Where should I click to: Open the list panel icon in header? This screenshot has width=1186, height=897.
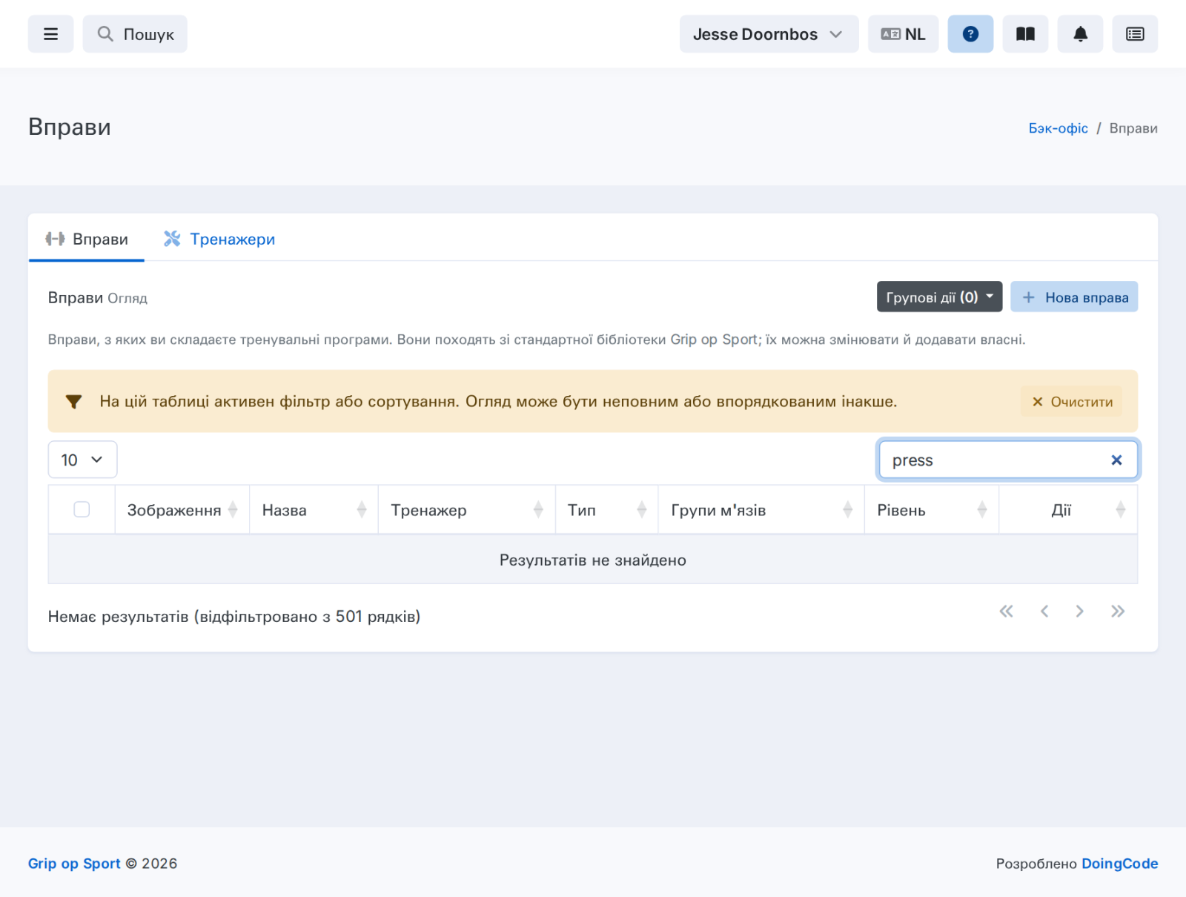[1135, 34]
